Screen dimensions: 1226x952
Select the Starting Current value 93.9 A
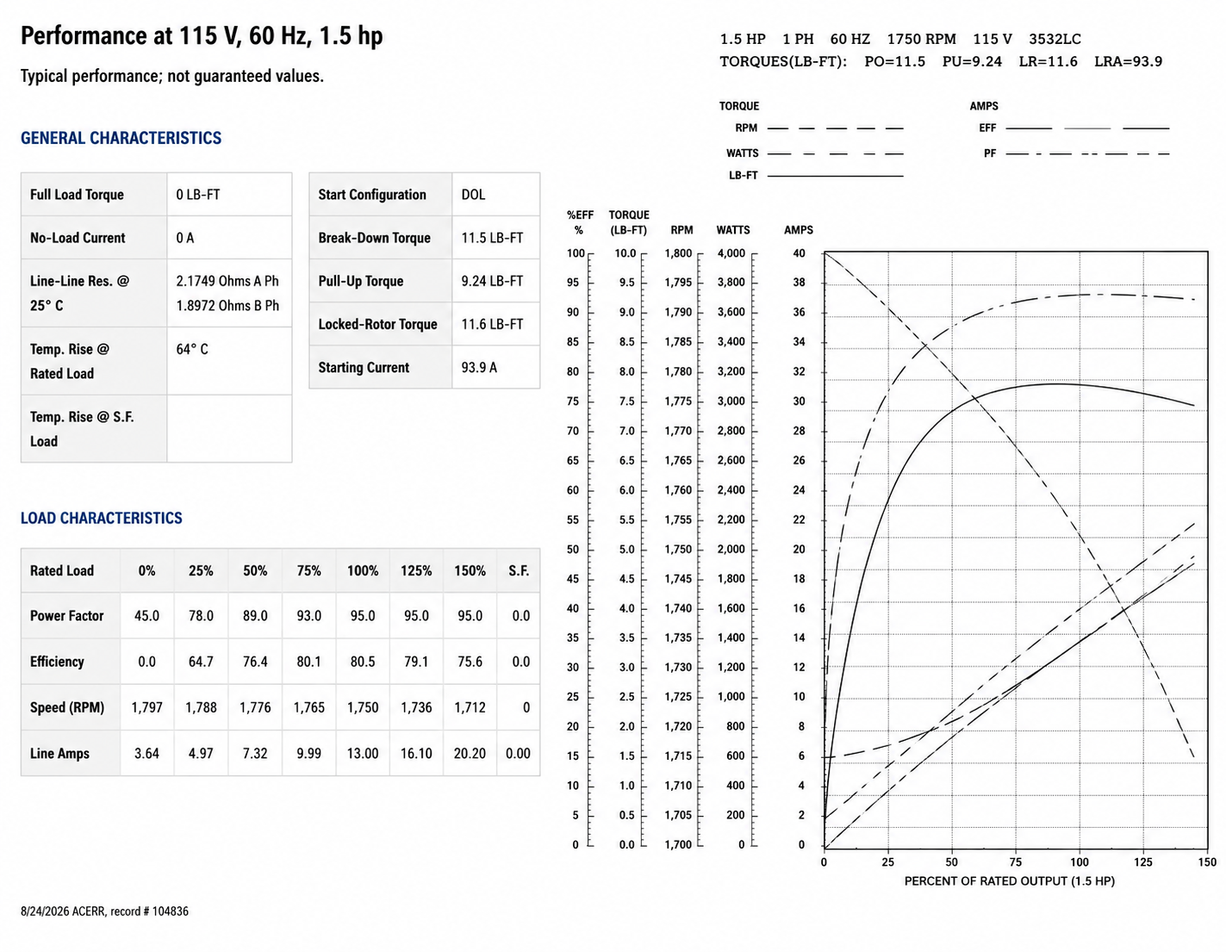(479, 367)
